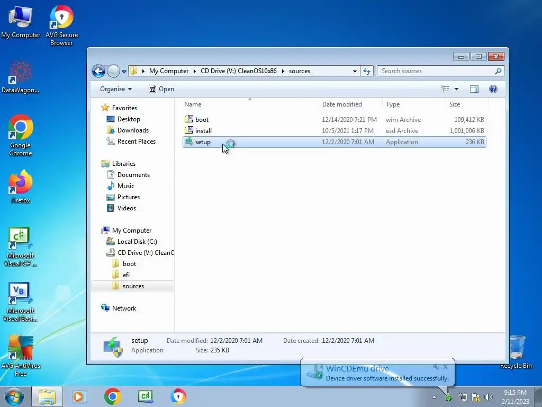
Task: Open Music library
Action: [x=126, y=186]
